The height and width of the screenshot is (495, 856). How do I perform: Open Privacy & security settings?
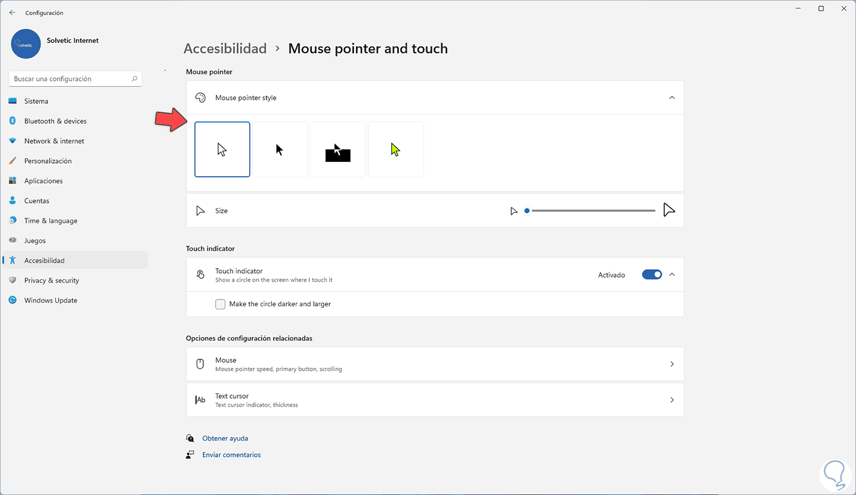tap(51, 281)
